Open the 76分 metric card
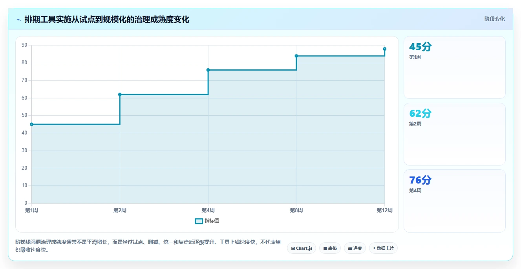The image size is (521, 269). point(455,201)
